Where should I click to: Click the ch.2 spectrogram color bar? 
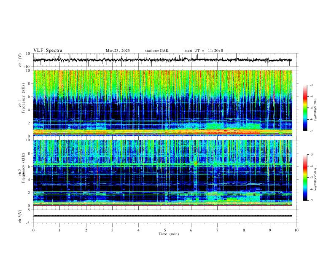point(305,177)
